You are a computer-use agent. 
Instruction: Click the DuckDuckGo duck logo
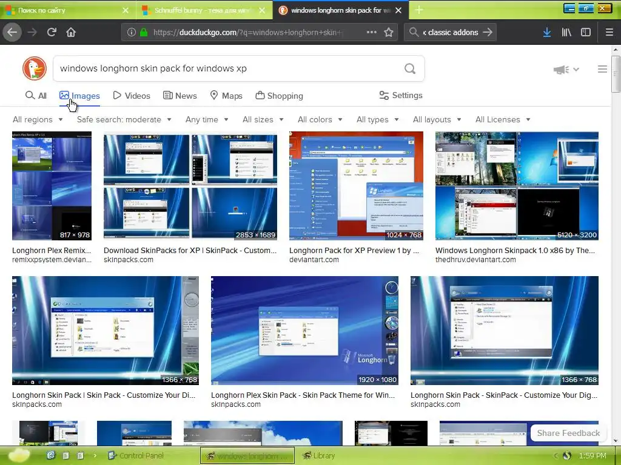(35, 68)
